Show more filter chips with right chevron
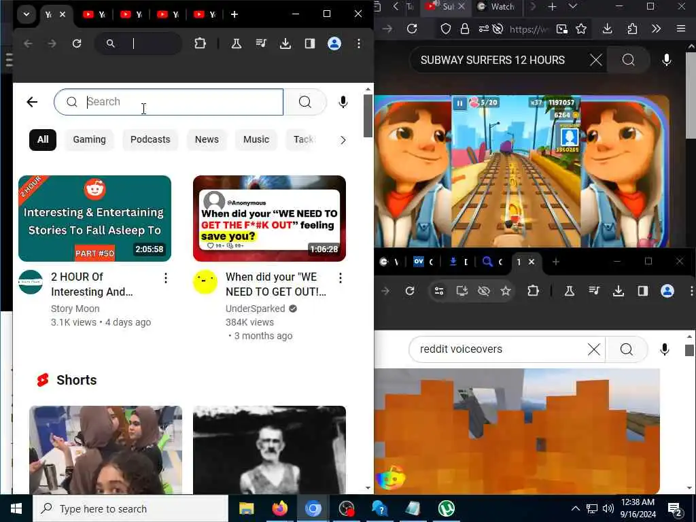The image size is (696, 522). pyautogui.click(x=343, y=140)
